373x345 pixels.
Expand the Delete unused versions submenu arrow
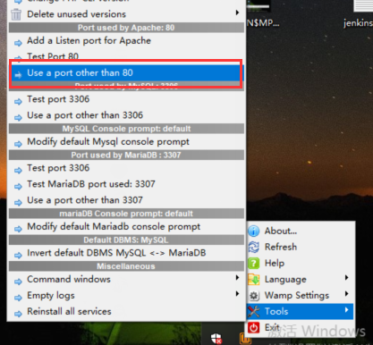[237, 13]
